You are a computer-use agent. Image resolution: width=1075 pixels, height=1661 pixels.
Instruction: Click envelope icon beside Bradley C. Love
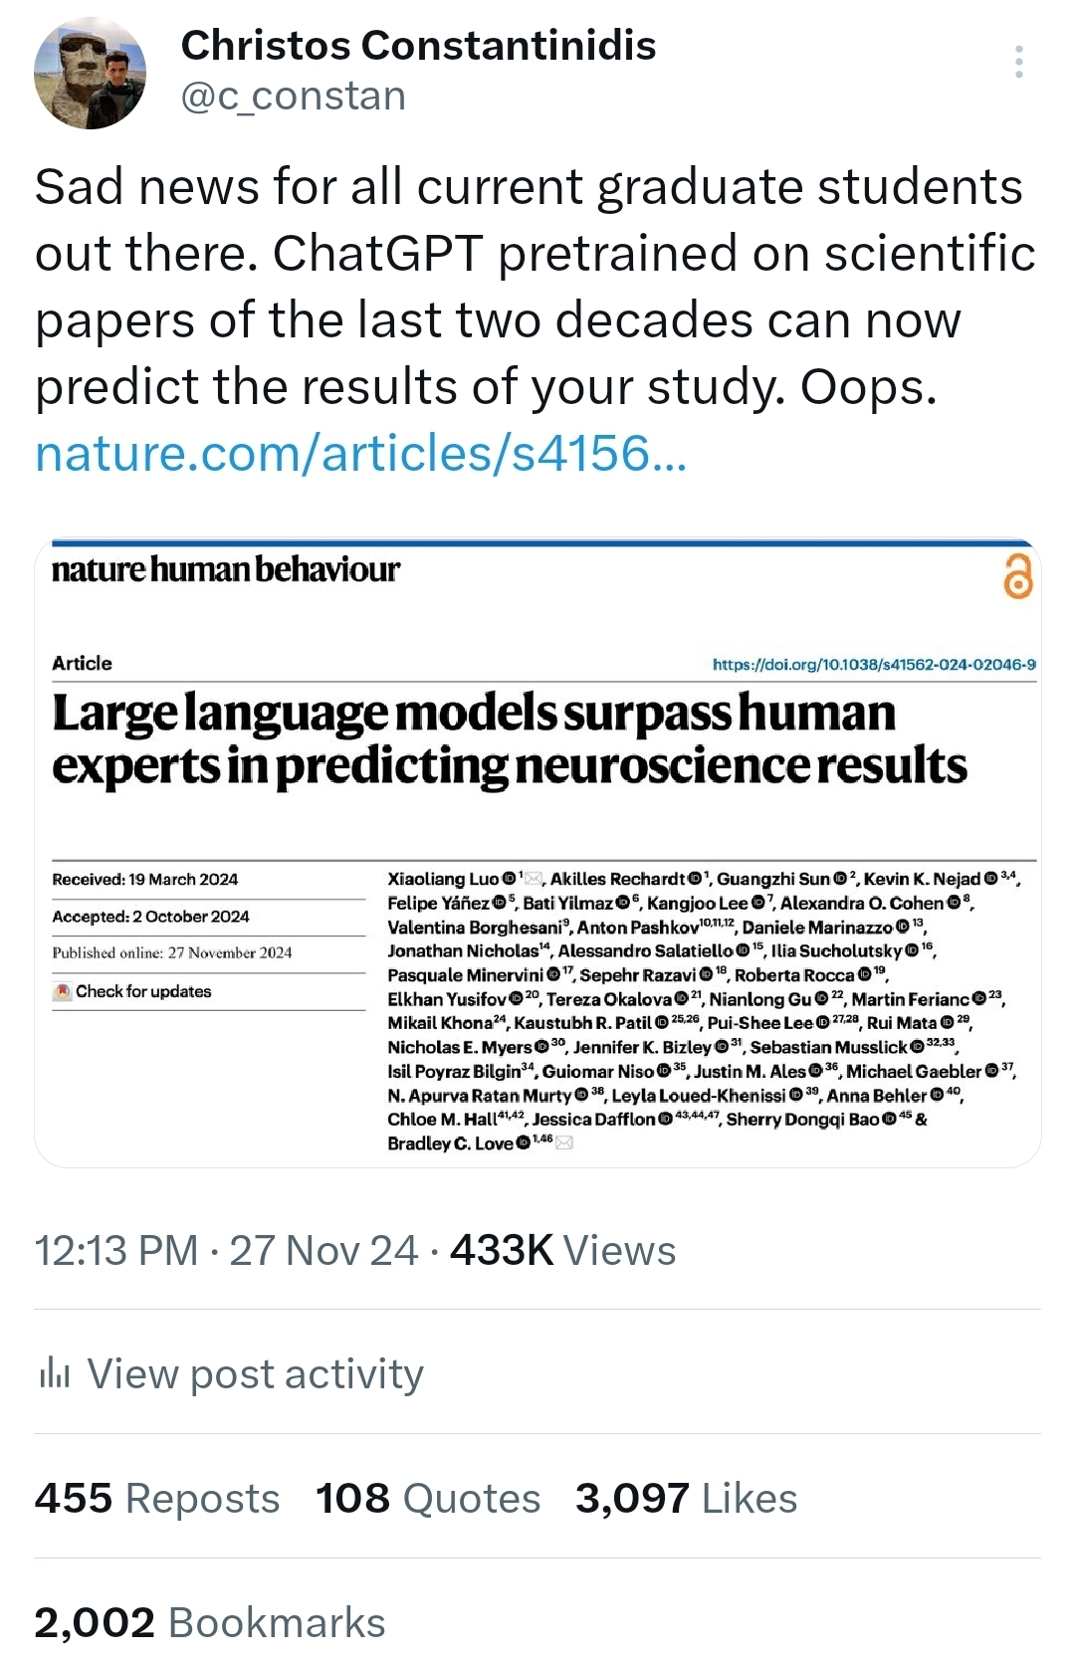564,1143
